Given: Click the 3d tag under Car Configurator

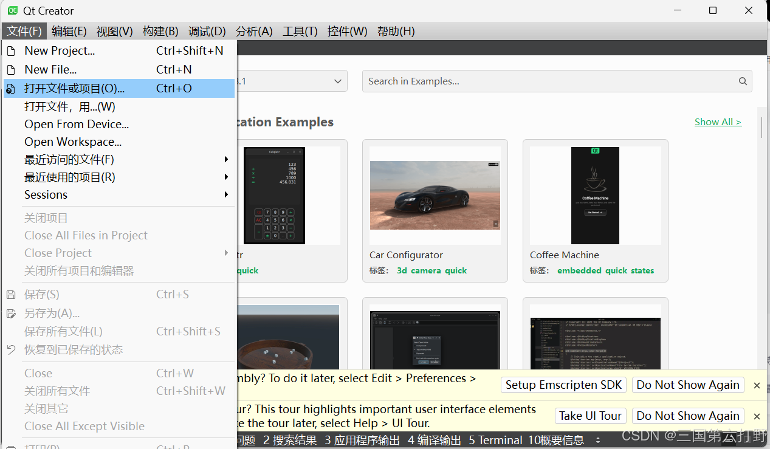Looking at the screenshot, I should [402, 271].
